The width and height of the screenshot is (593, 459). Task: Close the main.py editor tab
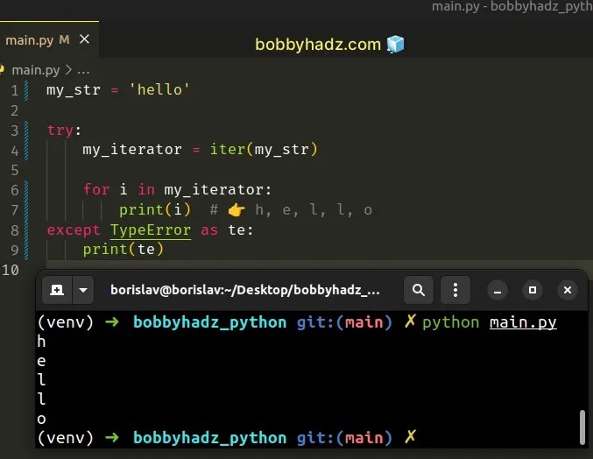coord(85,39)
